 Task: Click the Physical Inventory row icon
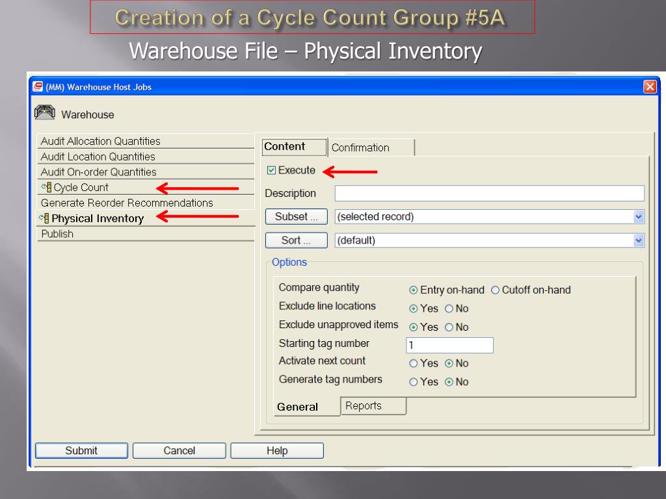point(44,218)
